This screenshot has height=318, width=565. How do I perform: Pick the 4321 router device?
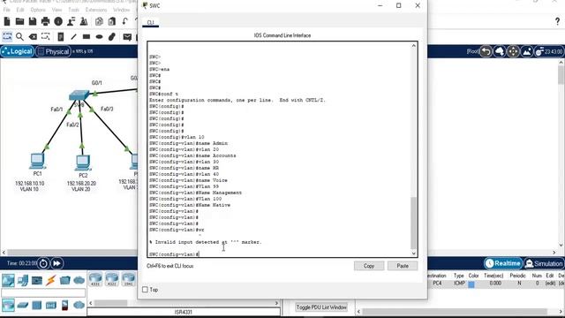click(112, 279)
